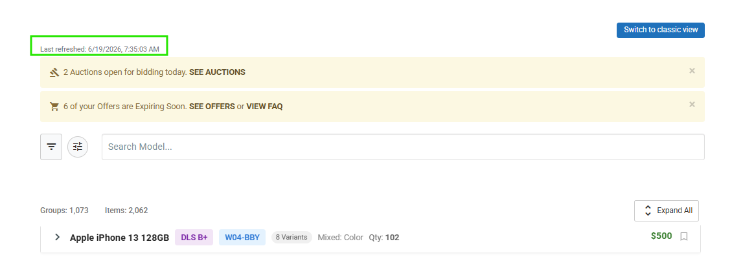
Task: Click the expand arrows icon beside Expand All
Action: click(x=648, y=211)
